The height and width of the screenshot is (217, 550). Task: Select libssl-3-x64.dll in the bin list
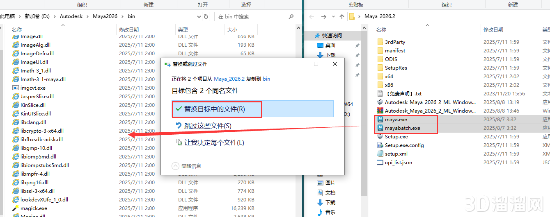coord(37,191)
